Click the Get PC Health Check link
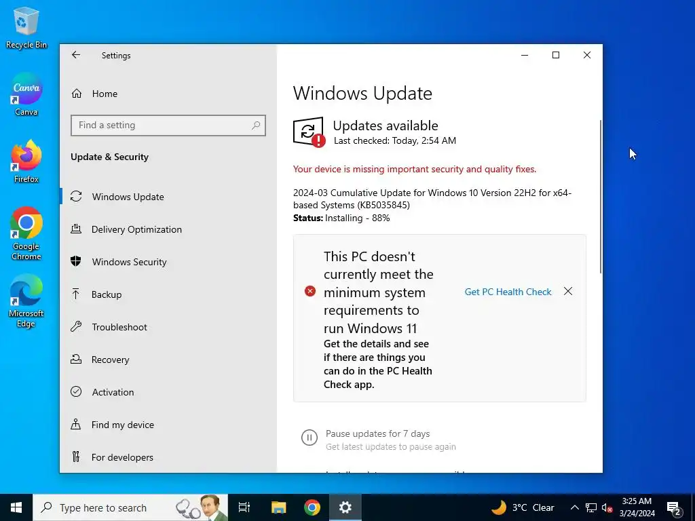Screen dimensions: 695x521 pyautogui.click(x=508, y=292)
